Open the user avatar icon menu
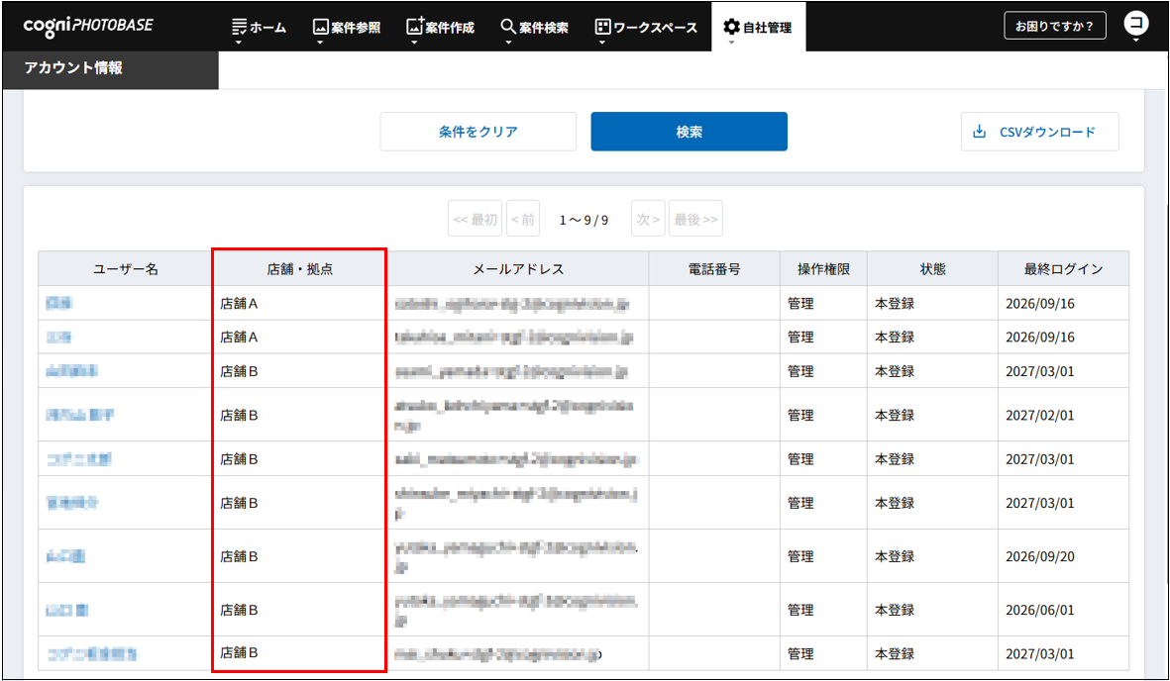Screen dimensions: 1170x681 point(1135,24)
